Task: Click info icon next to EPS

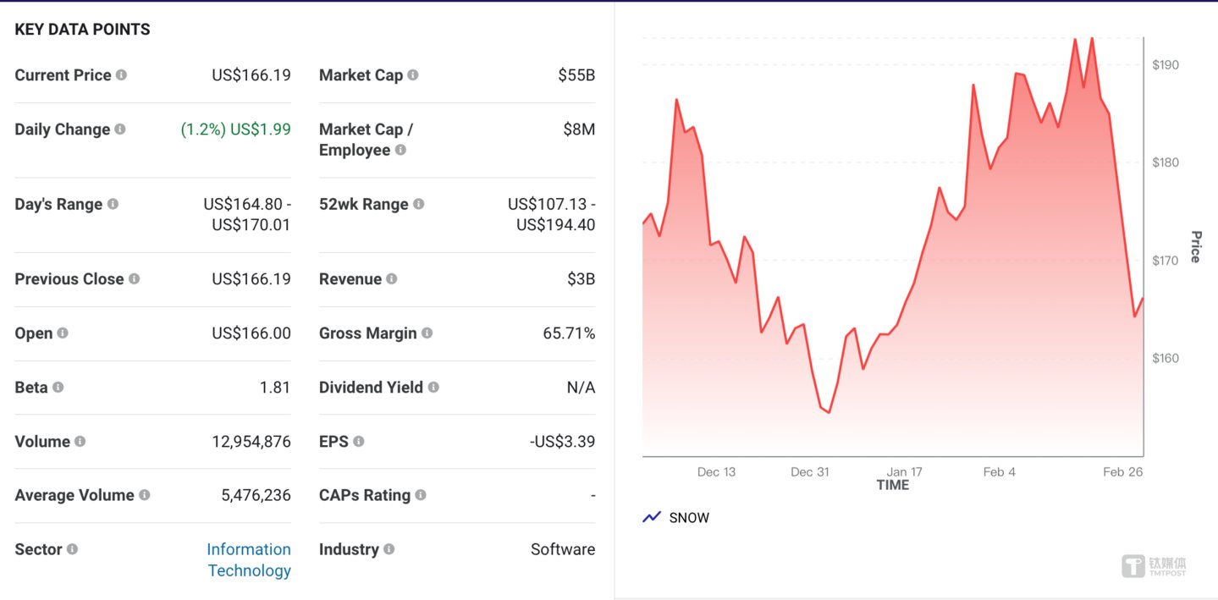Action: pos(358,441)
